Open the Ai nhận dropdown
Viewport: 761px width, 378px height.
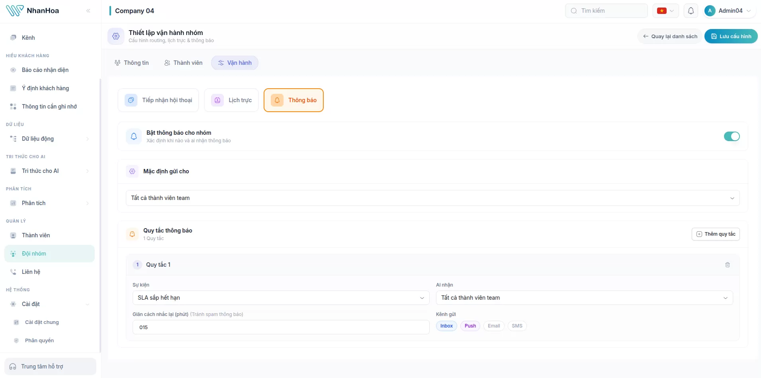point(584,298)
